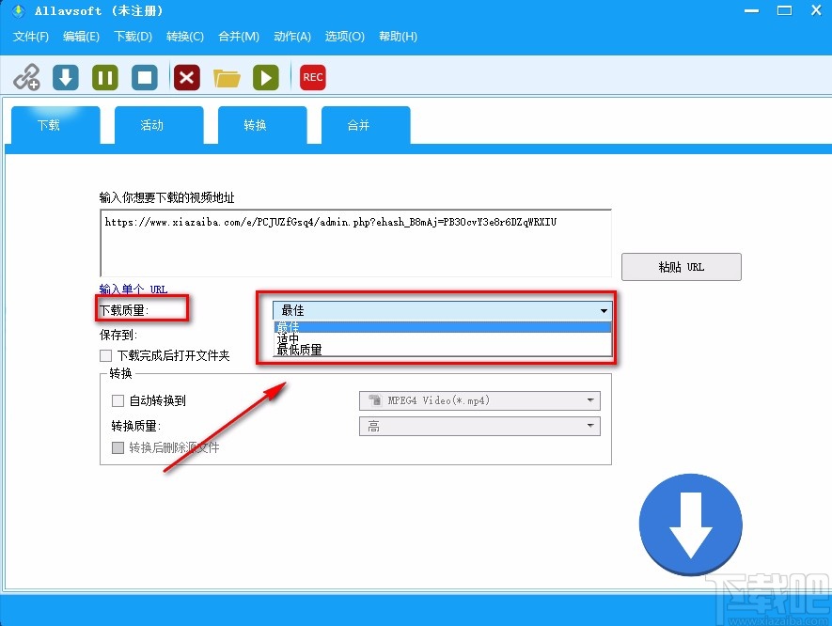Viewport: 832px width, 626px height.
Task: Click the blue download arrow toolbar icon
Action: (64, 76)
